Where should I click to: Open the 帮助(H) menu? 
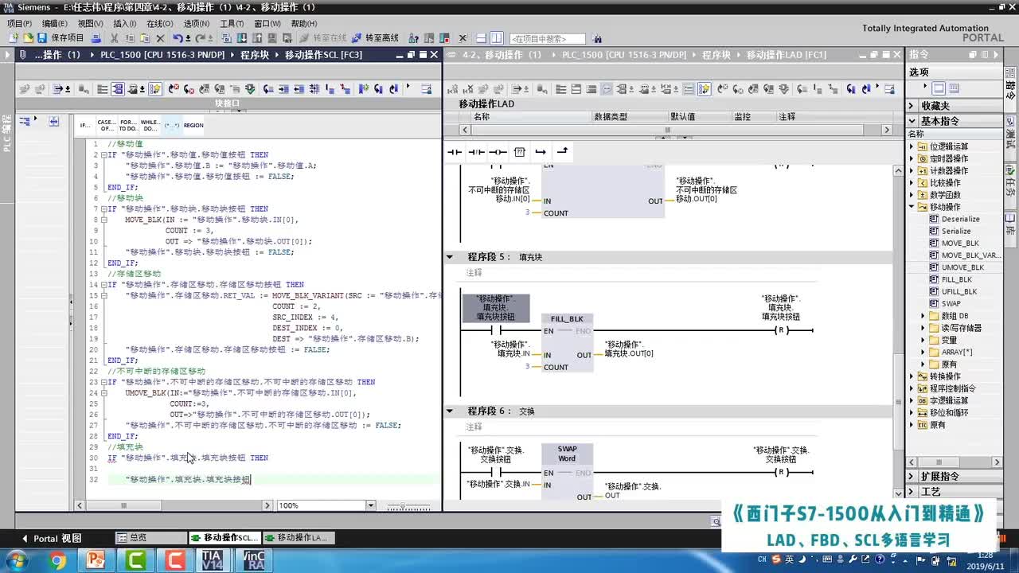pyautogui.click(x=303, y=24)
